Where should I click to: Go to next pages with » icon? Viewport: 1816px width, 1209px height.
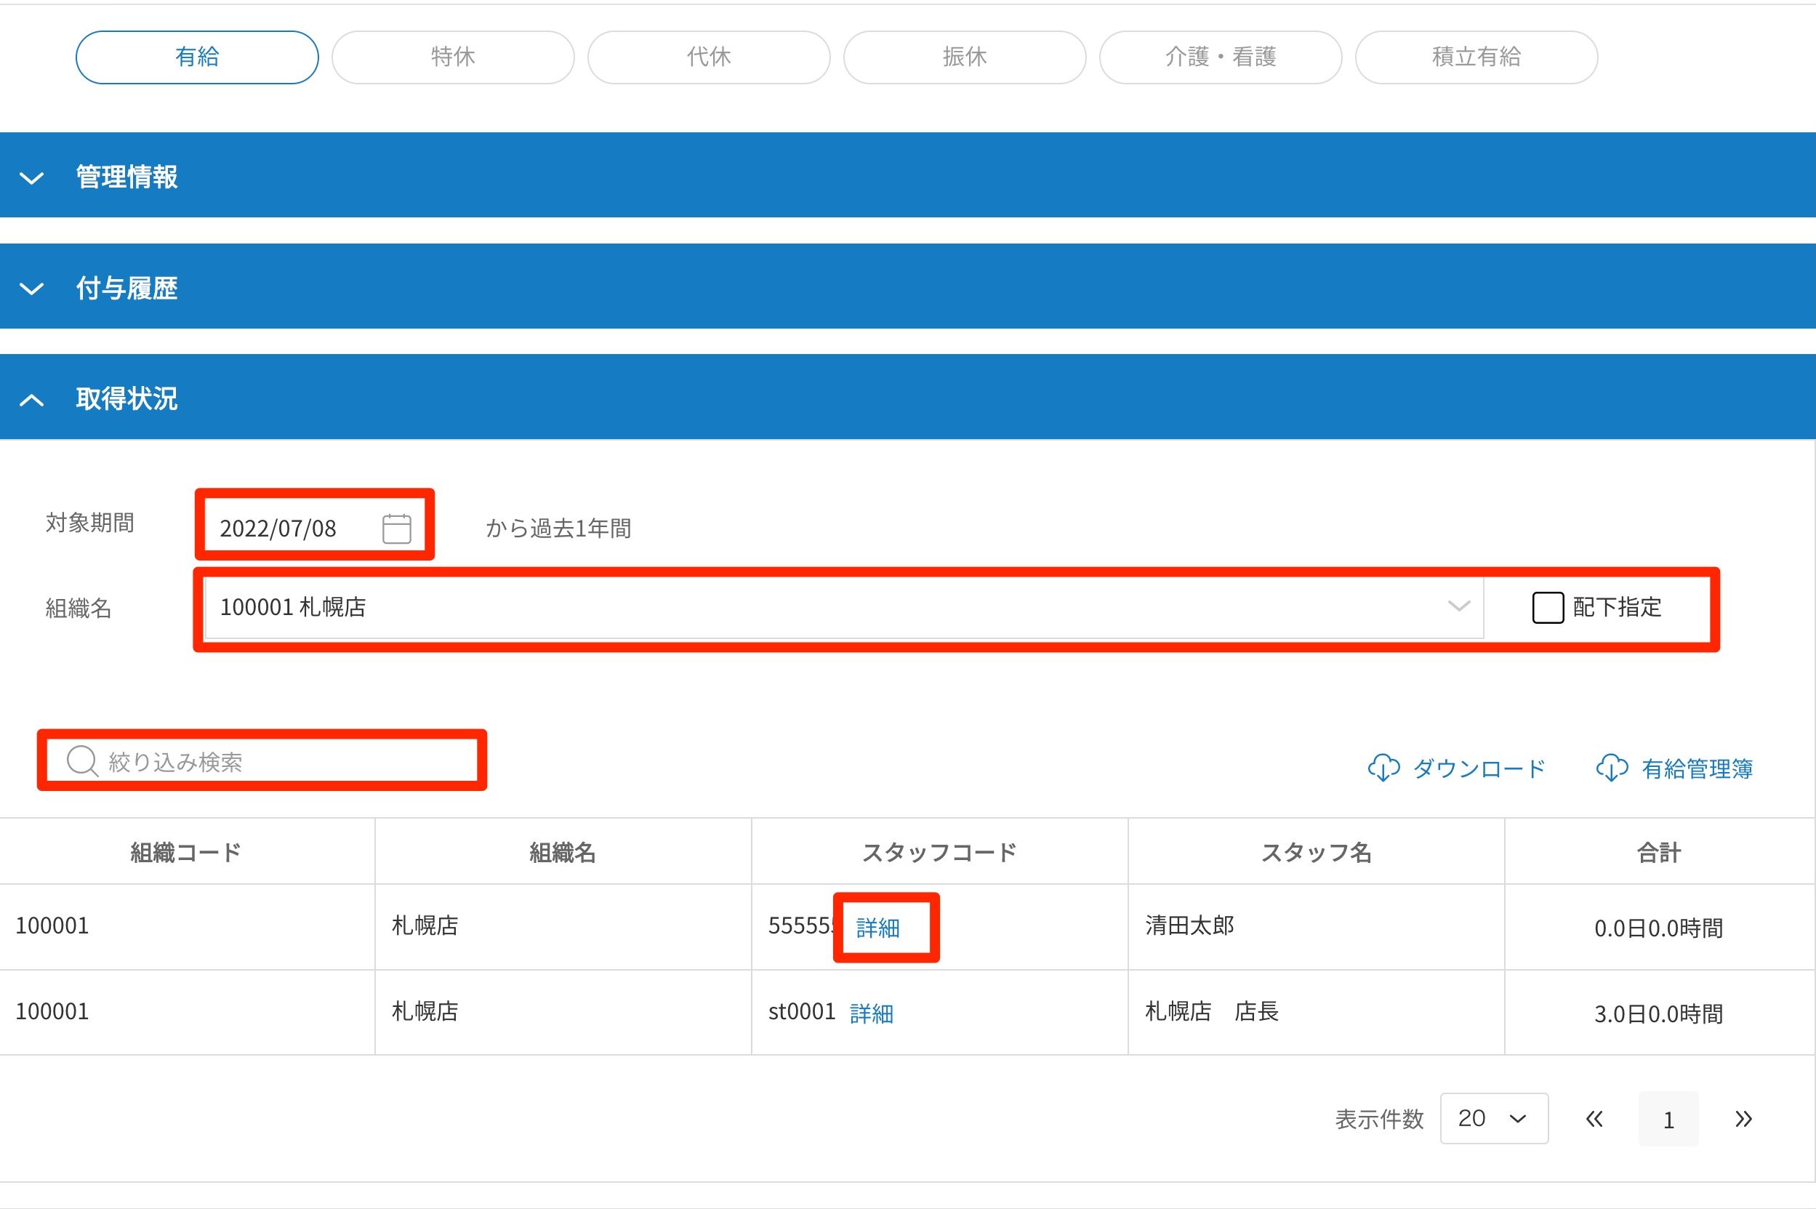(1743, 1119)
